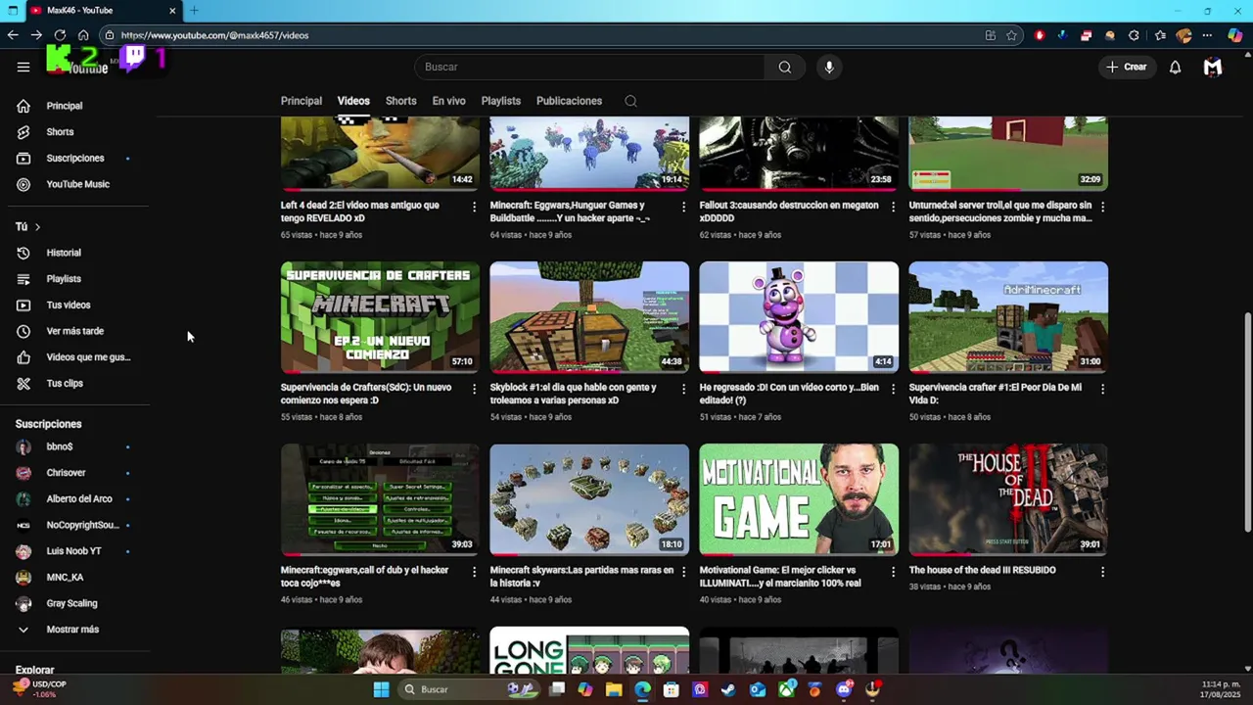Screen dimensions: 1253x705
Task: Click the search magnifier button
Action: [x=785, y=67]
